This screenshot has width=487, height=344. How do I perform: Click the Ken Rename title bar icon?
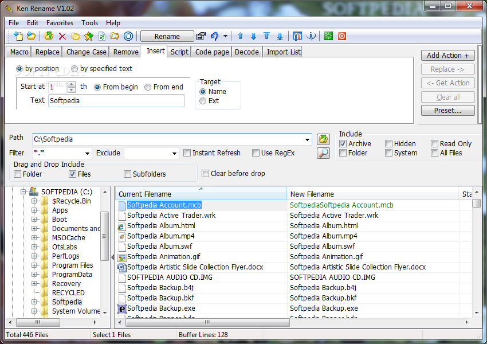pos(9,9)
